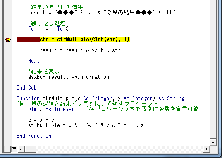Switch to Procedure View button
Viewport: 222px width, 158px height.
(x=7, y=149)
